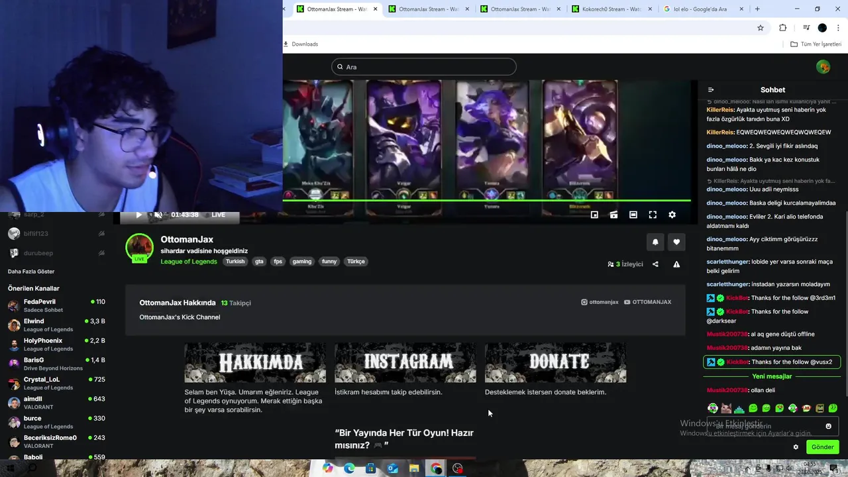
Task: Open a new browser tab
Action: (x=757, y=9)
